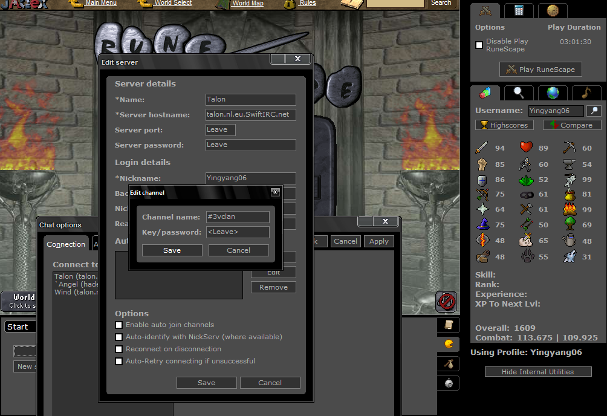Screen dimensions: 607x416
Task: Click the Summoning paw icon
Action: pyautogui.click(x=527, y=256)
